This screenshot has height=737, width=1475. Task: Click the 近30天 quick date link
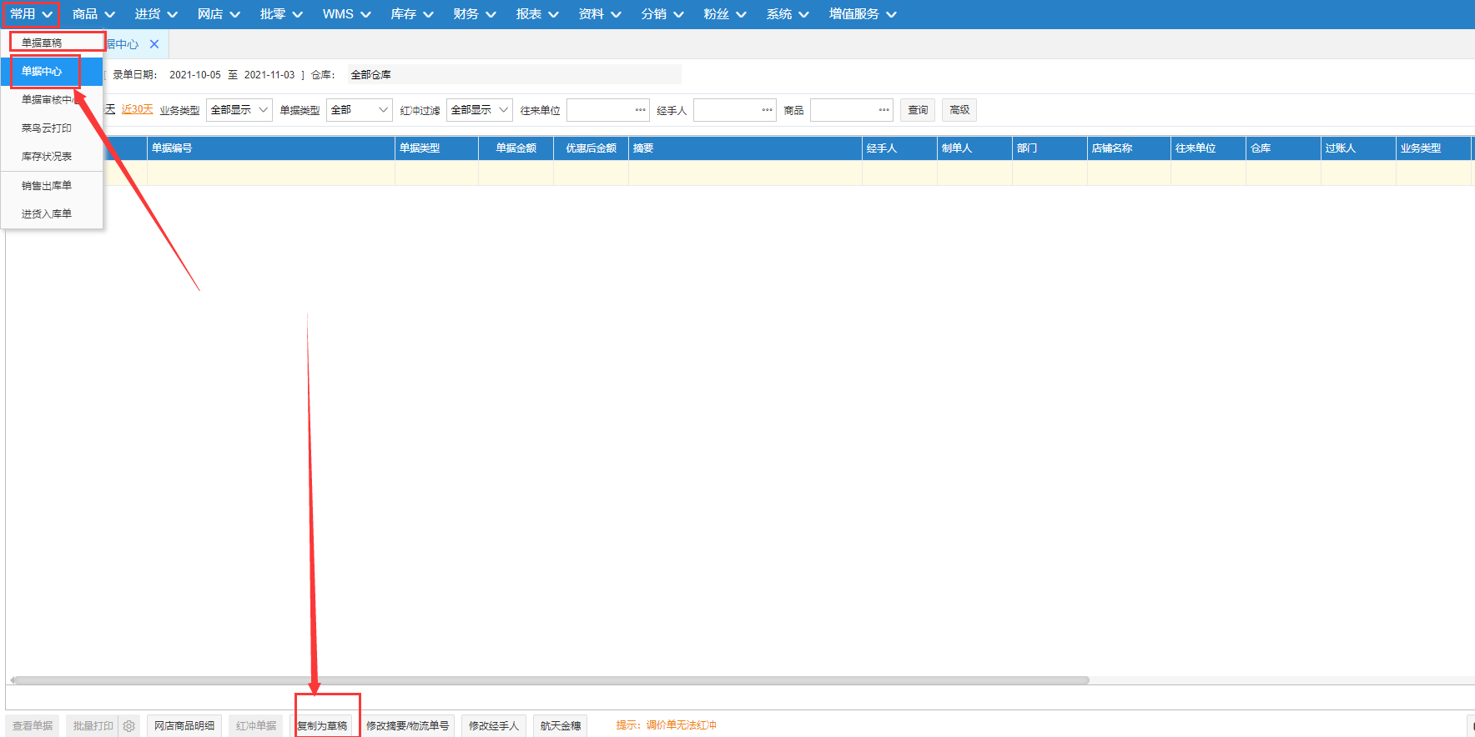(138, 109)
